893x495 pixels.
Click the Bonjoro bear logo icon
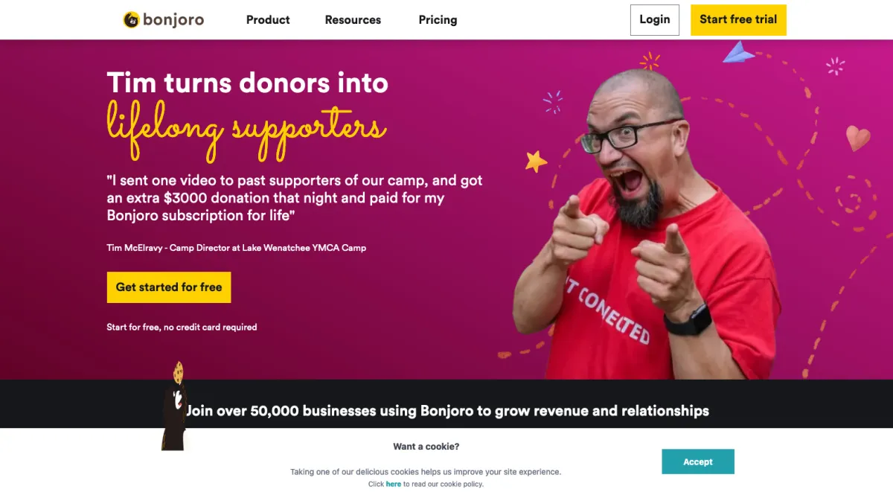pyautogui.click(x=132, y=20)
